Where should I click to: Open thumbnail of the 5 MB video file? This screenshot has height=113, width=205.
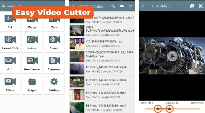coord(77,30)
